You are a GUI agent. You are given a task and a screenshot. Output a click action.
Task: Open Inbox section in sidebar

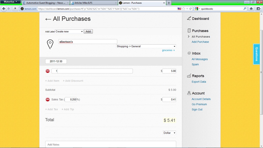click(x=196, y=53)
